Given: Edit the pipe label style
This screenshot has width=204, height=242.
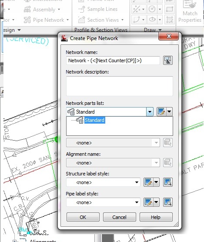Looking at the screenshot, I should [148, 202].
